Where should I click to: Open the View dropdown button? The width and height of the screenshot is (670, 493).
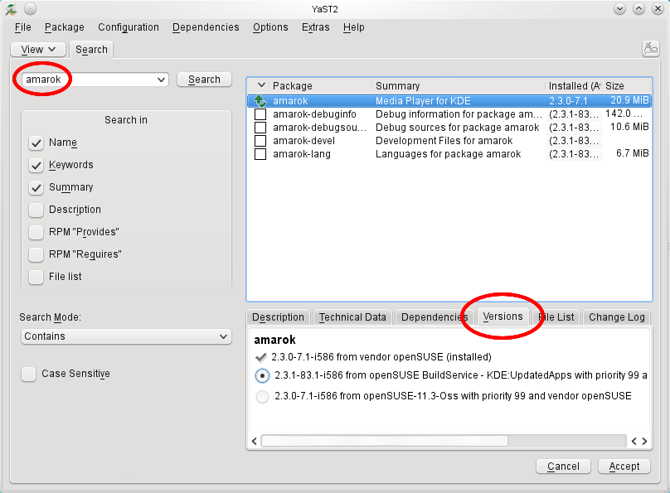[38, 50]
